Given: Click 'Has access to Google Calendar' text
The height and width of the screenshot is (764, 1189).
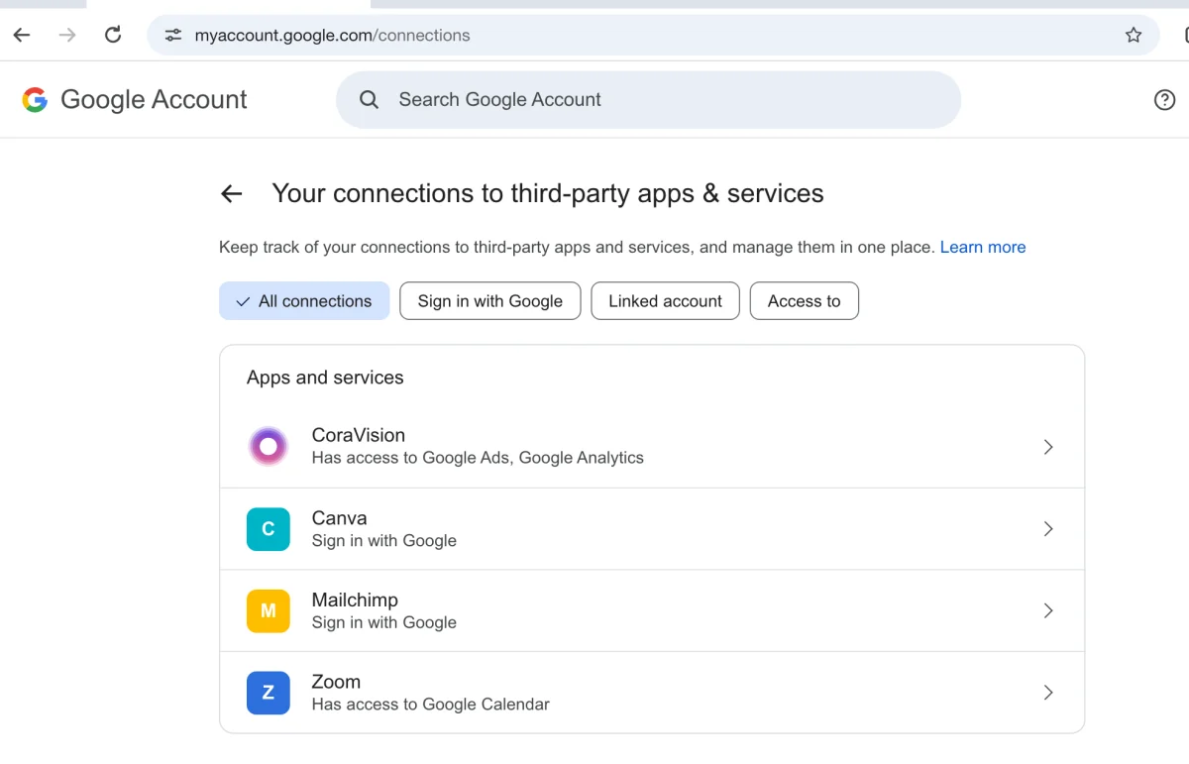Looking at the screenshot, I should click(x=430, y=705).
